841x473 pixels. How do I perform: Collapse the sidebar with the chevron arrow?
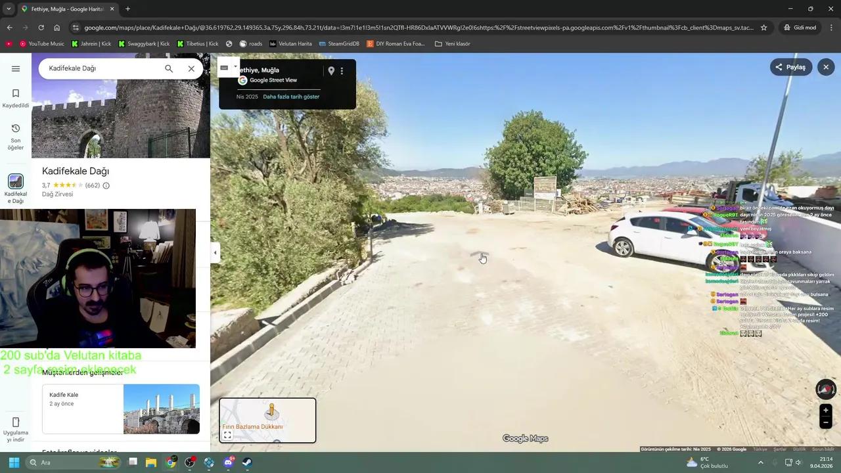pyautogui.click(x=215, y=252)
